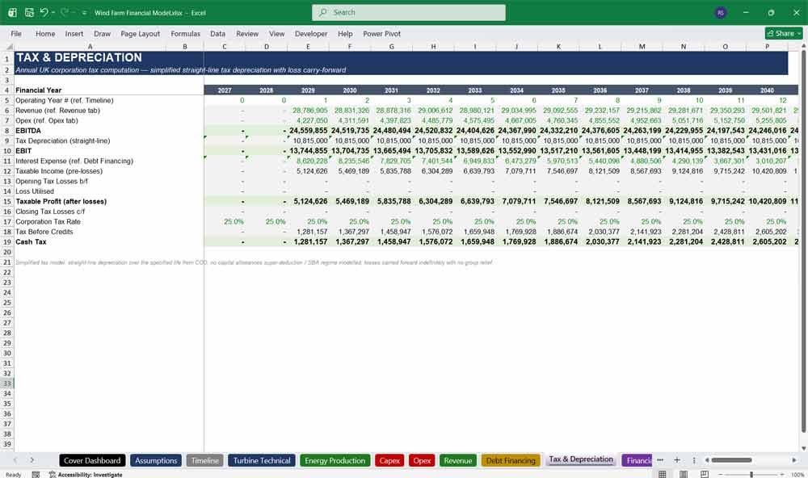Image resolution: width=808 pixels, height=478 pixels.
Task: Go to the Assumptions sheet tab
Action: pyautogui.click(x=156, y=460)
